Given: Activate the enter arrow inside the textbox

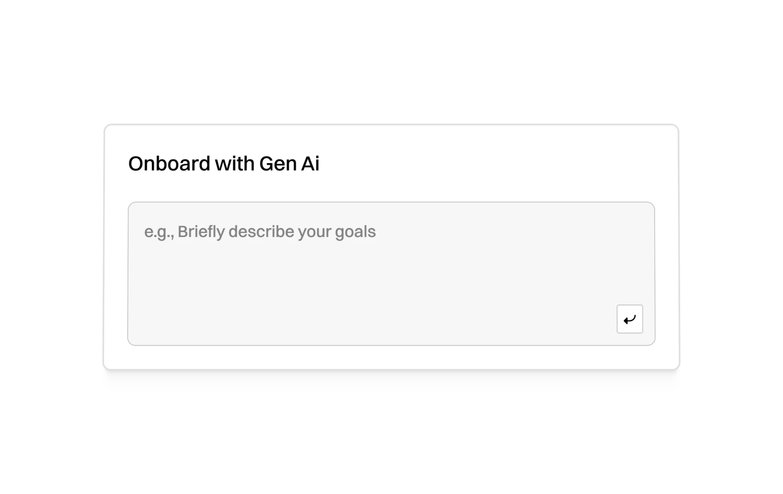Looking at the screenshot, I should [630, 319].
